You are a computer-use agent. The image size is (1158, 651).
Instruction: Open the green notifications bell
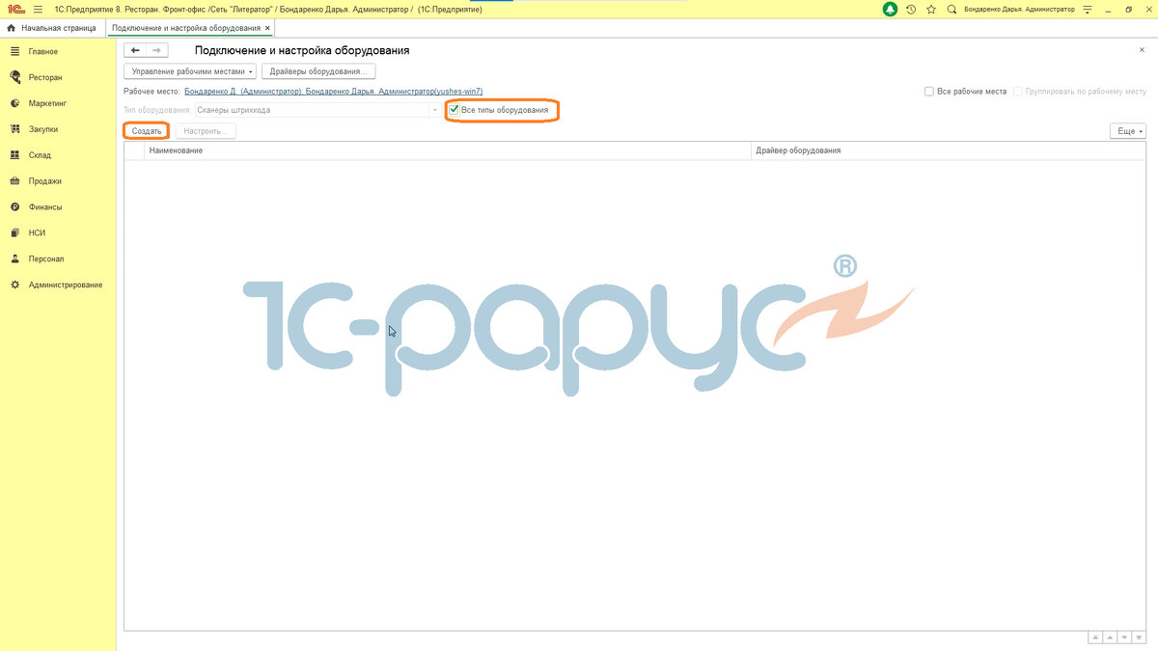pos(890,9)
